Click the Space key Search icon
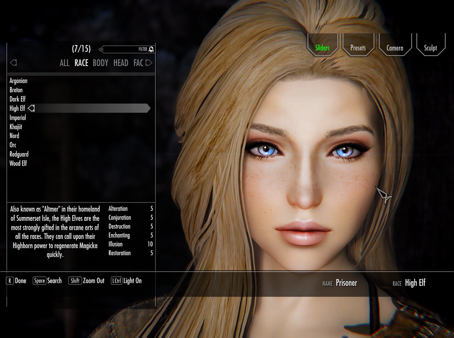The image size is (454, 338). 39,281
